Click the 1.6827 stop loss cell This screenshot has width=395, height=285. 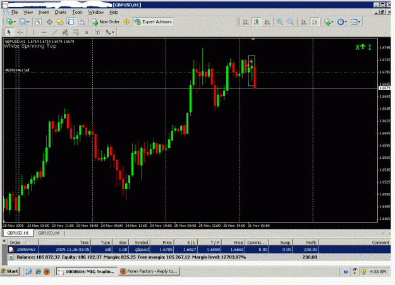[x=186, y=250]
